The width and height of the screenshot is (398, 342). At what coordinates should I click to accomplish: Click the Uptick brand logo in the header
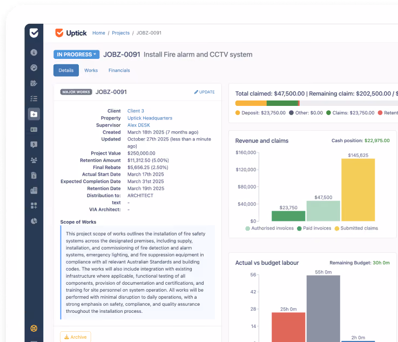pos(71,33)
